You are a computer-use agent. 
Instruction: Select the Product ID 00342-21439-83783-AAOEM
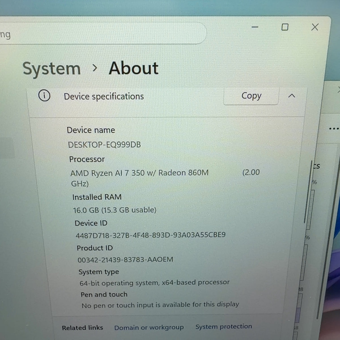[x=125, y=260]
